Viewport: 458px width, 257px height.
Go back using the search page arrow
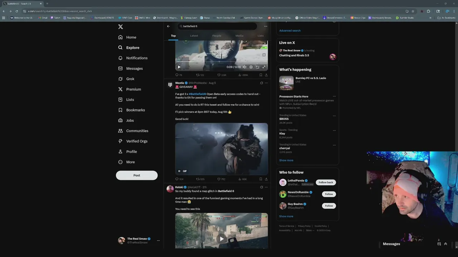click(x=169, y=26)
